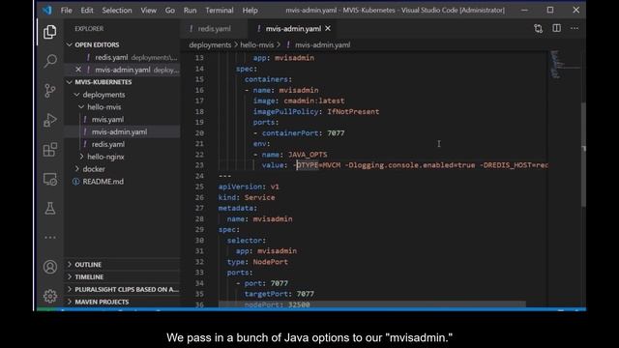
Task: Click 'JAVA_OPTS' text on line 22
Action: point(308,155)
